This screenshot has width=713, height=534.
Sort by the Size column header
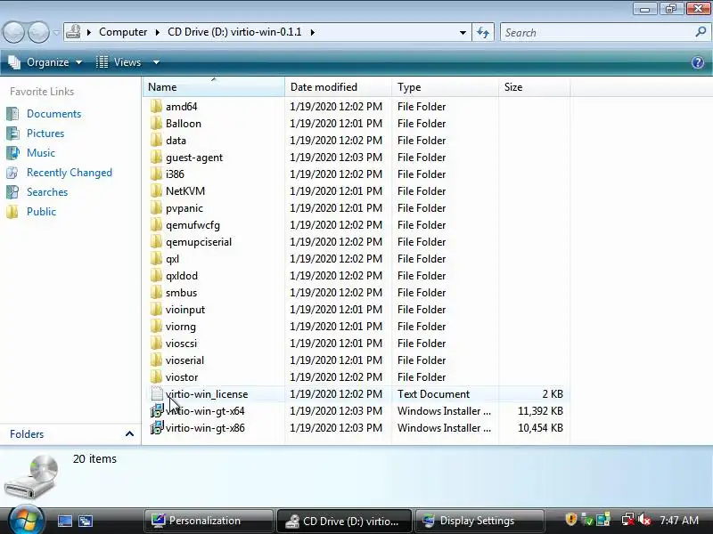(x=534, y=86)
